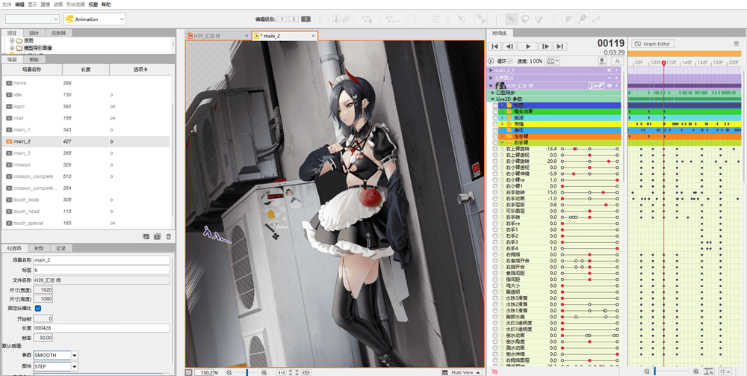The image size is (747, 376).
Task: Open the 文件 menu
Action: click(x=7, y=4)
